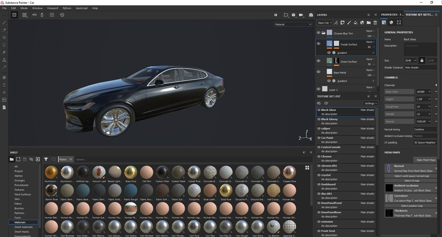The height and width of the screenshot is (237, 442).
Task: Open the texture Size 2048 dropdown
Action: pos(410,60)
